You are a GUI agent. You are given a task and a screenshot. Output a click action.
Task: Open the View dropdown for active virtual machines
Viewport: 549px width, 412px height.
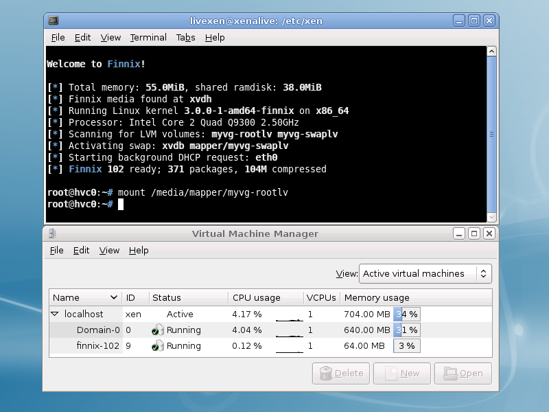point(425,273)
